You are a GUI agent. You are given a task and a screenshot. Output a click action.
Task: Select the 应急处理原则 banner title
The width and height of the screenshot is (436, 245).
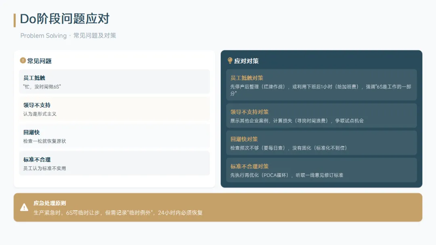pyautogui.click(x=50, y=203)
